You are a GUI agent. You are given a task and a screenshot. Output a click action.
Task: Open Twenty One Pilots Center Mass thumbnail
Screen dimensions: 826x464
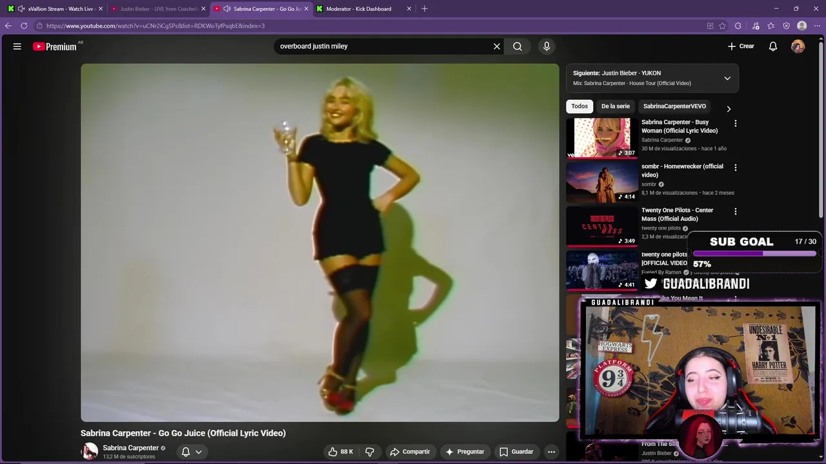(602, 226)
